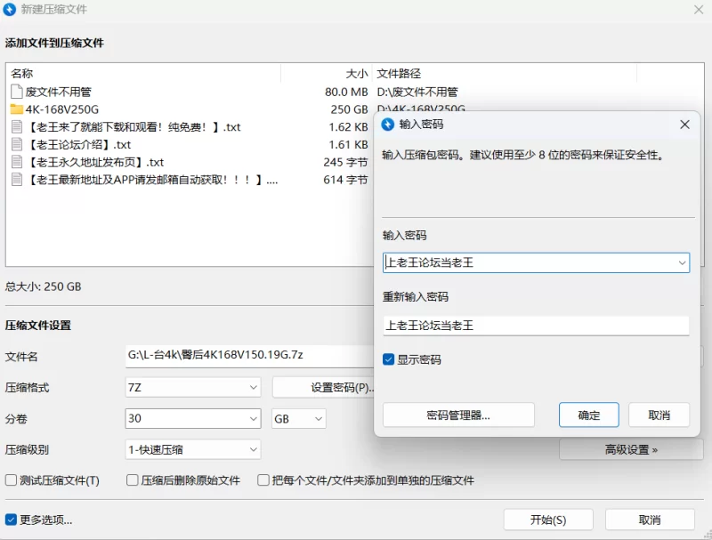Enable the 测试压缩文件(T) checkbox
The height and width of the screenshot is (540, 712).
click(x=12, y=480)
